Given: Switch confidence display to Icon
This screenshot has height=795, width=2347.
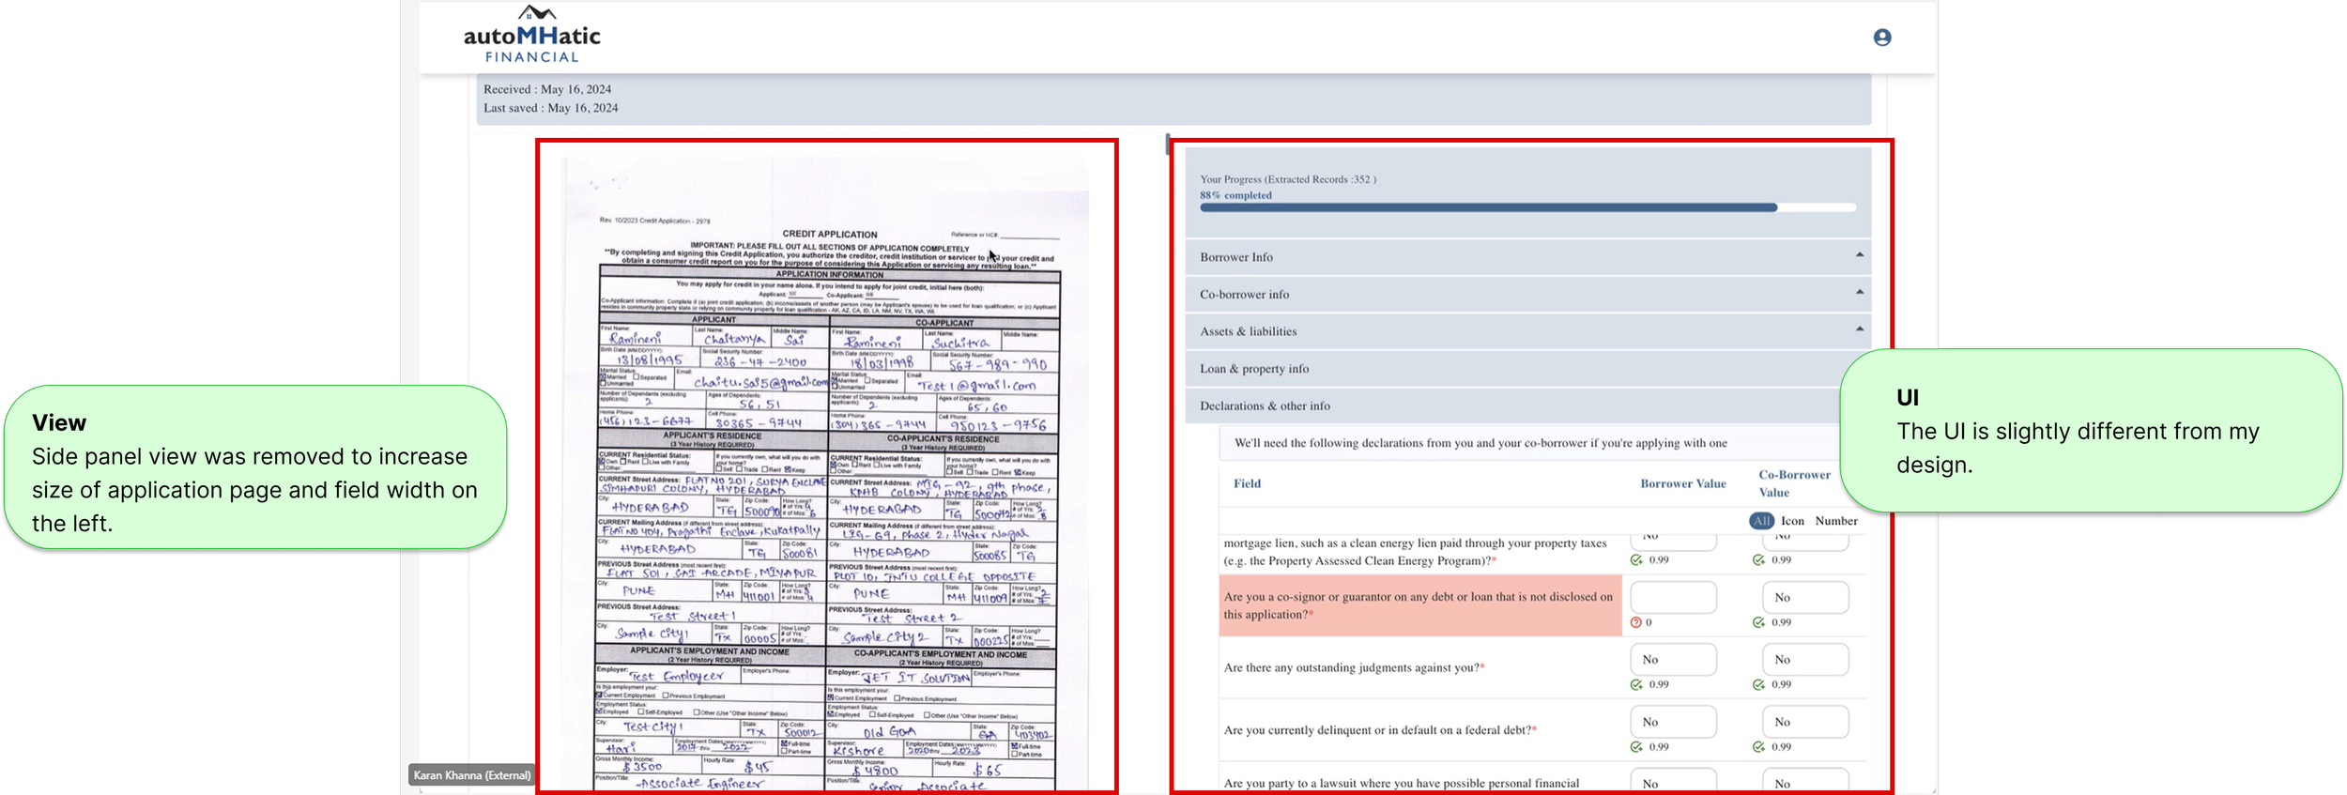Looking at the screenshot, I should (1792, 521).
